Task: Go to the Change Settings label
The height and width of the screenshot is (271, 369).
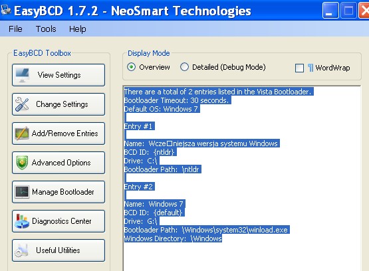Action: pos(62,104)
